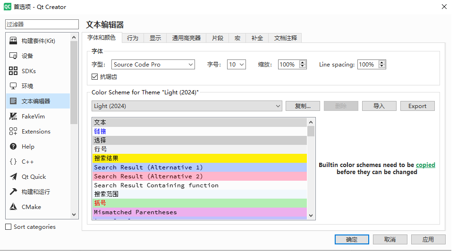Click the Line spacing 100% field
Image resolution: width=457 pixels, height=251 pixels.
(368, 64)
